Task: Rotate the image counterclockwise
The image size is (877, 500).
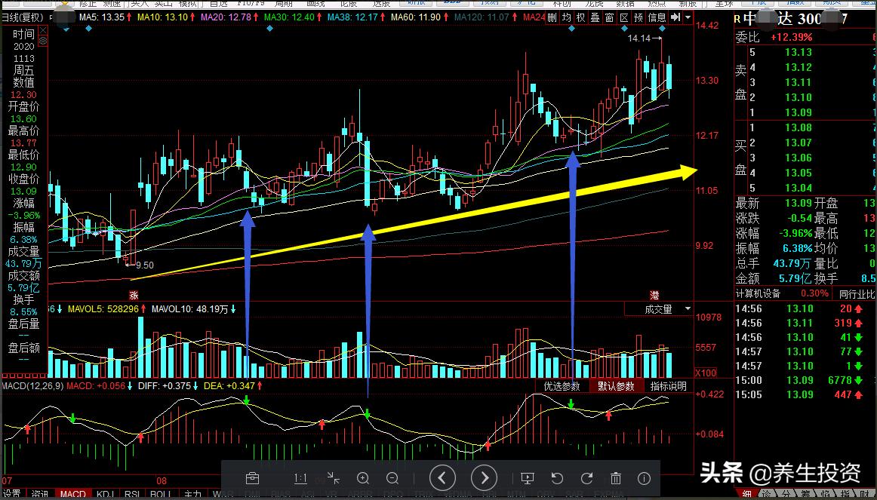Action: [x=556, y=478]
